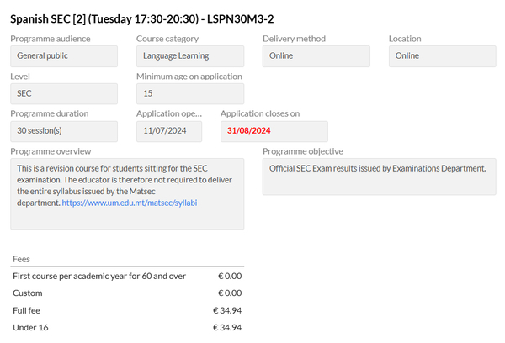Select the Delivery method field
Image resolution: width=505 pixels, height=343 pixels.
click(x=316, y=56)
